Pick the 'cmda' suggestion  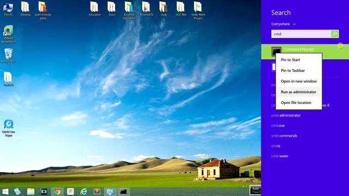click(275, 146)
